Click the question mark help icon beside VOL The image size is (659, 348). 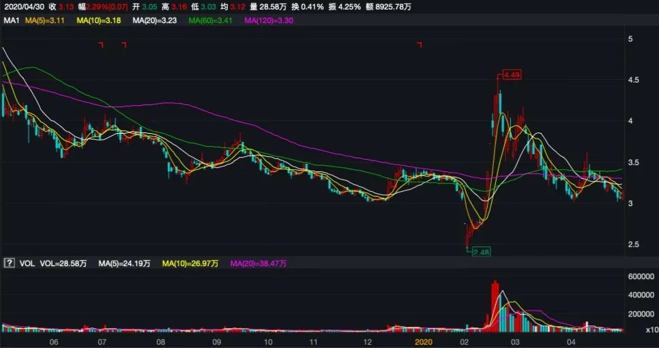[x=10, y=263]
